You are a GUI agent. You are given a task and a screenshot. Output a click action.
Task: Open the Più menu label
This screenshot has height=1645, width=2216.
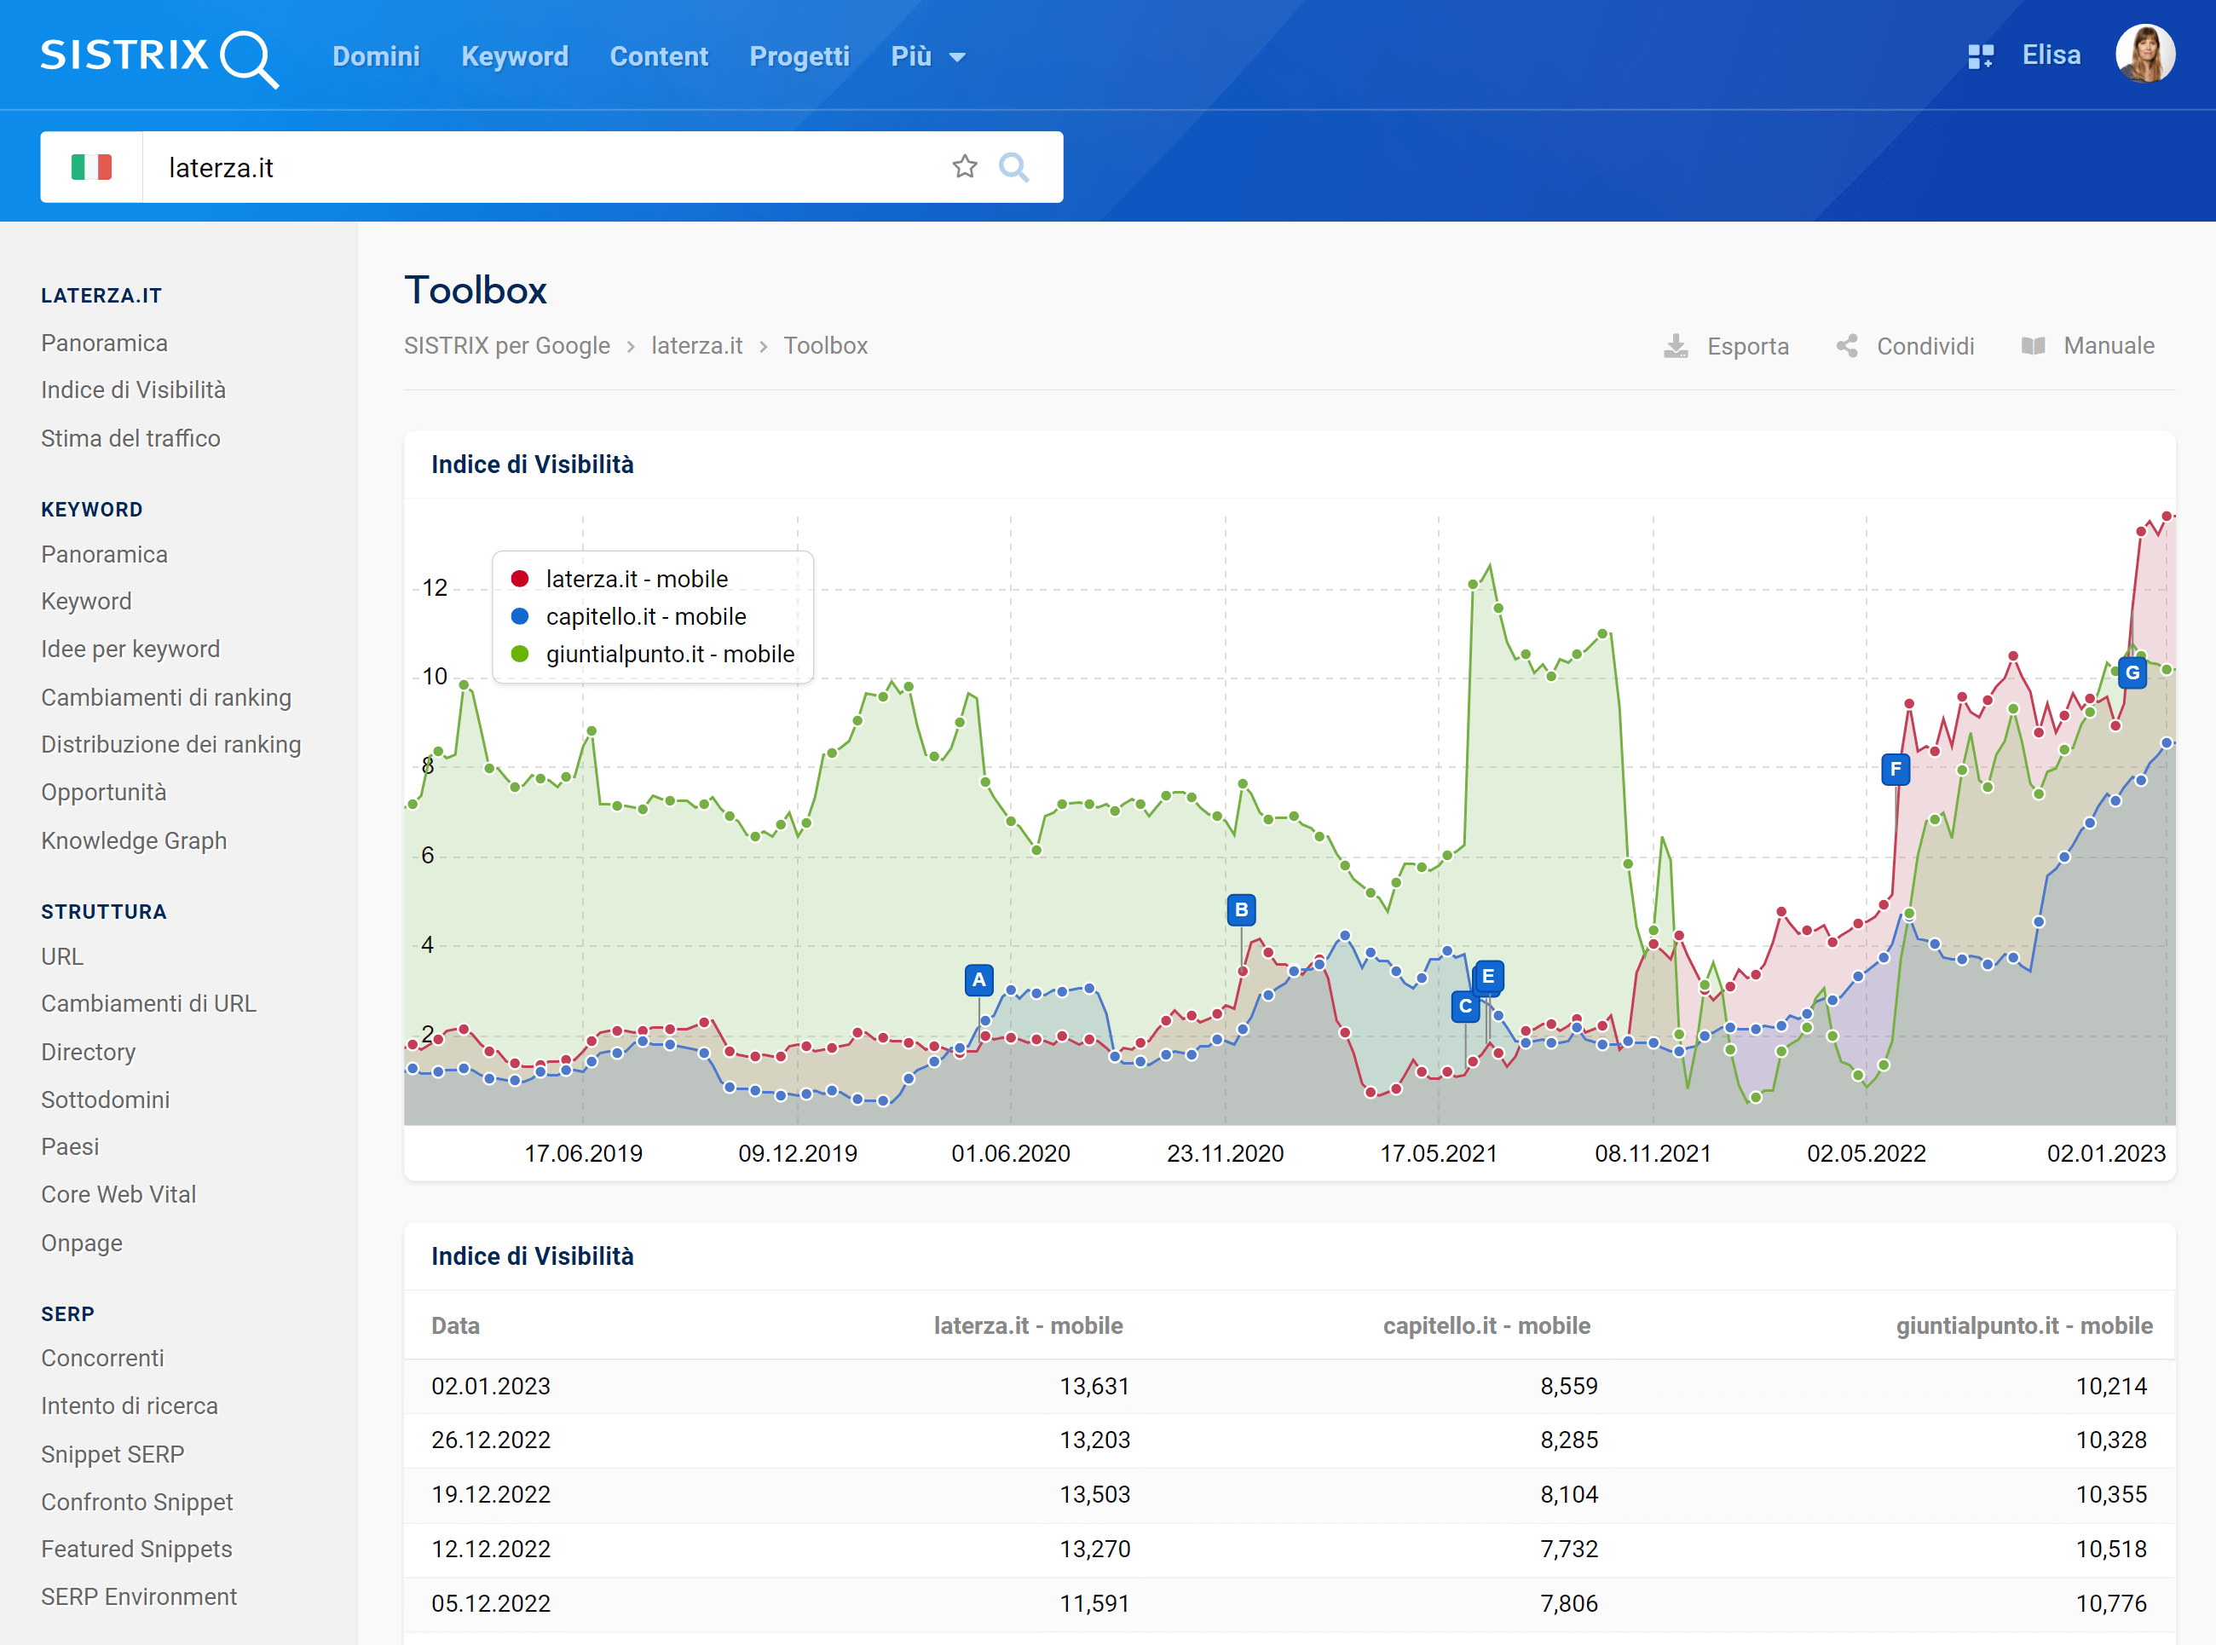tap(911, 55)
